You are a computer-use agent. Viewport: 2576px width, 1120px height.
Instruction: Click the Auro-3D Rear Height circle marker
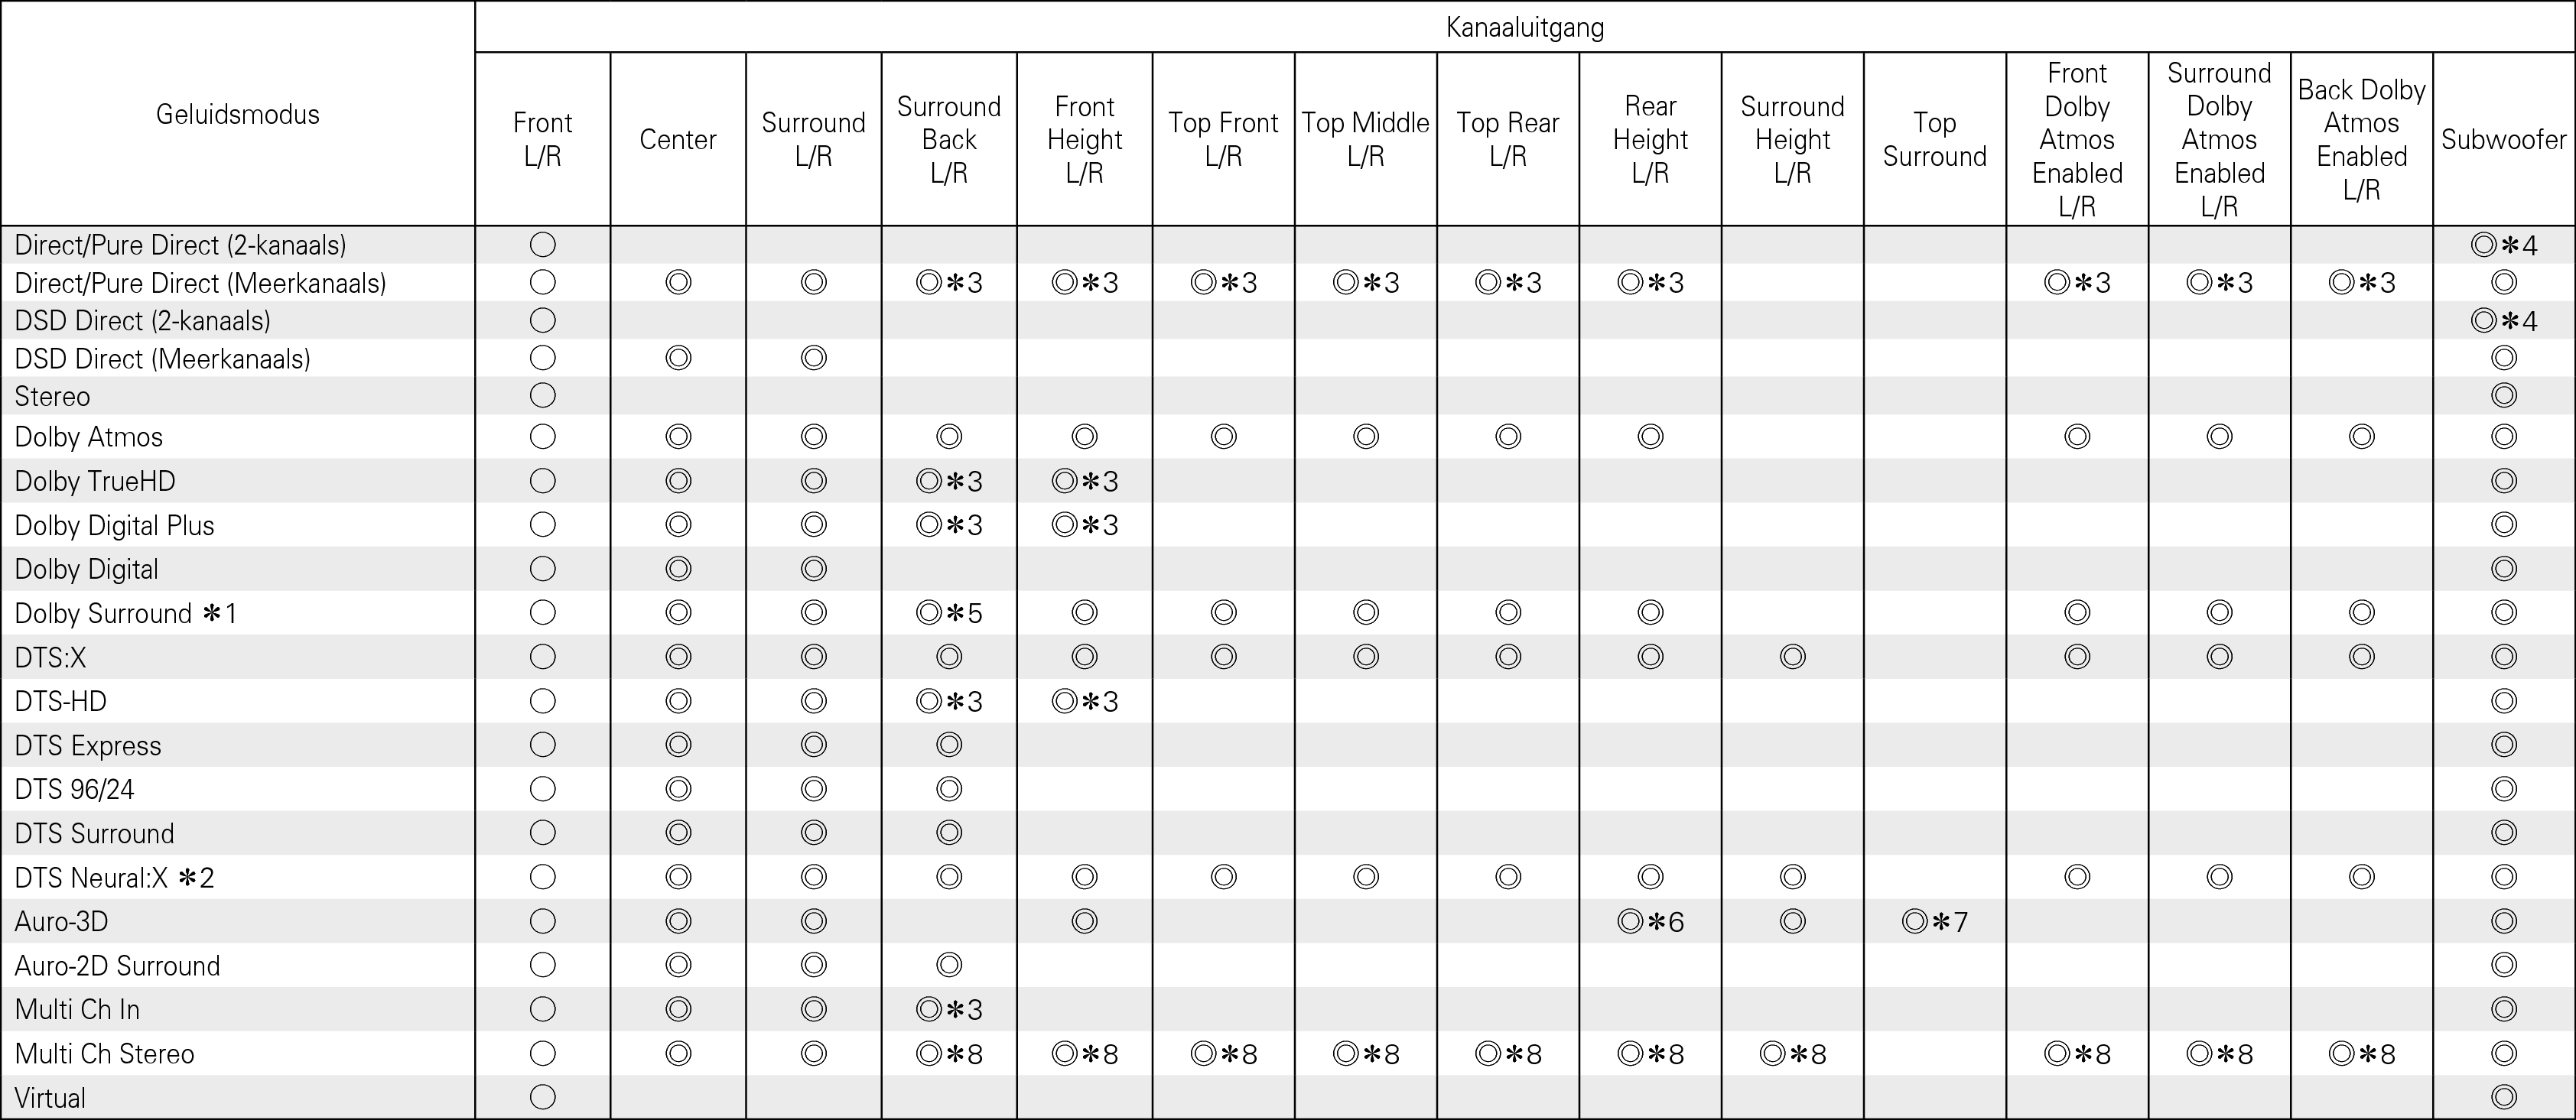click(x=1631, y=921)
